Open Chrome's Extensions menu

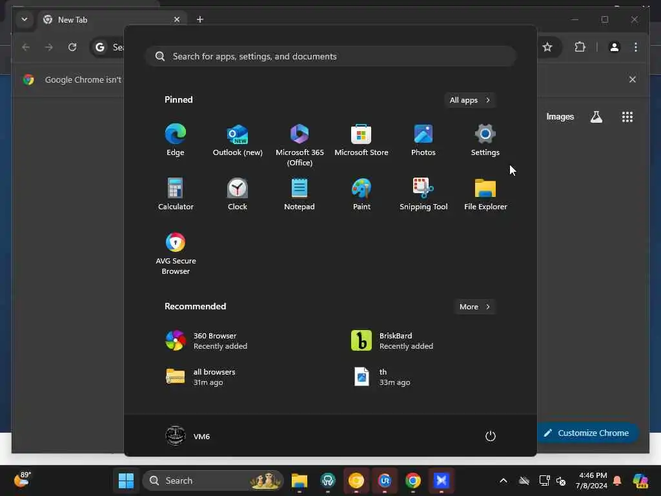[x=580, y=46]
